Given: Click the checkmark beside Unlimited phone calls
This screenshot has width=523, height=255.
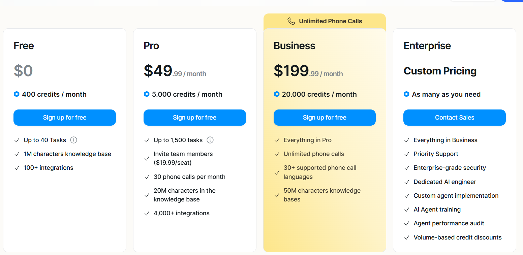Looking at the screenshot, I should [x=277, y=154].
